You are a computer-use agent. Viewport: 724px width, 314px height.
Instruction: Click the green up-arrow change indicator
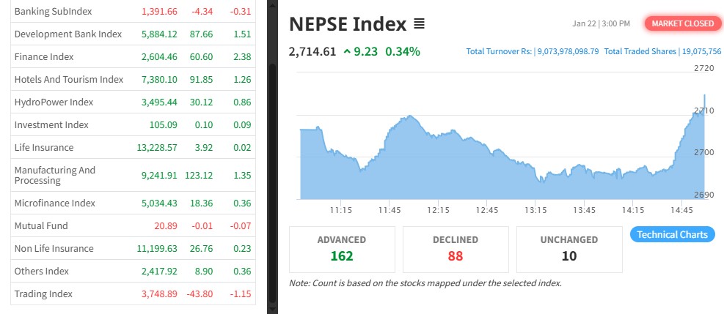coord(346,51)
